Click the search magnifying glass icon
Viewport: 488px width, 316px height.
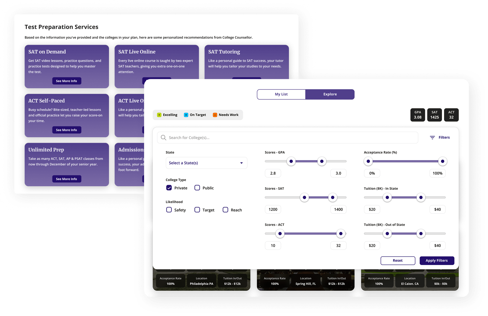pyautogui.click(x=163, y=138)
